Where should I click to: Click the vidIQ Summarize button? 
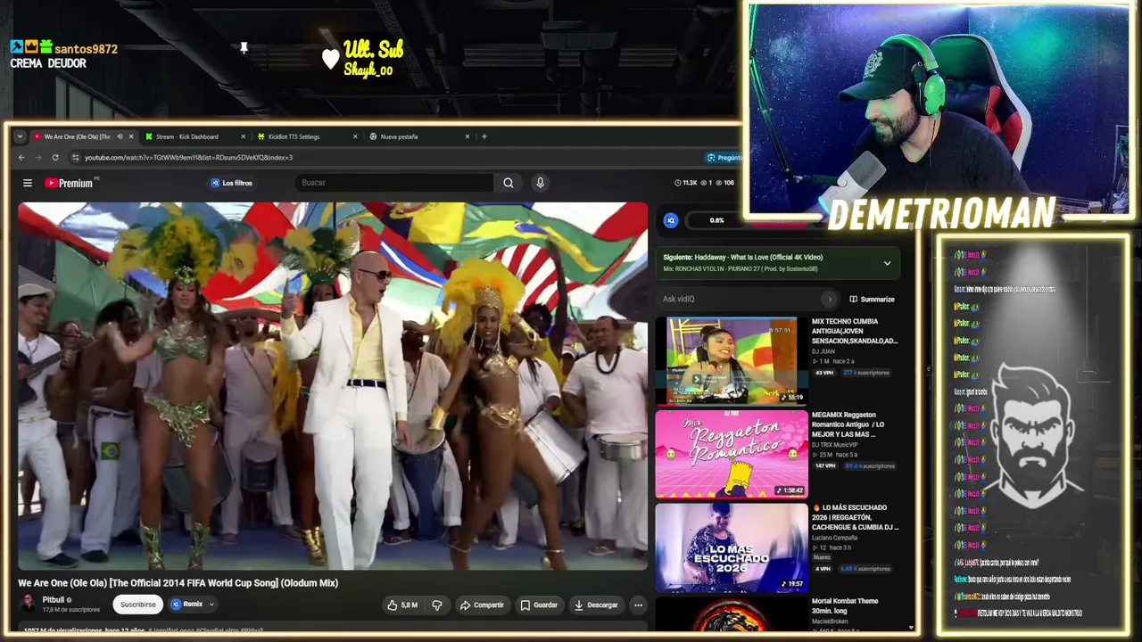click(x=872, y=300)
